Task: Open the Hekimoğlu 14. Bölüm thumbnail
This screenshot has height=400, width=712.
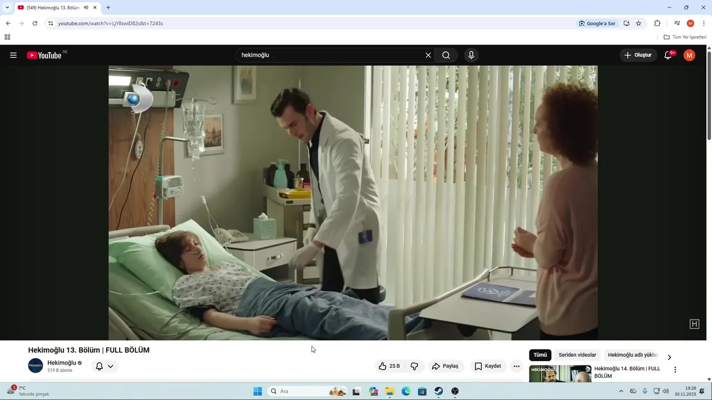Action: [x=560, y=374]
